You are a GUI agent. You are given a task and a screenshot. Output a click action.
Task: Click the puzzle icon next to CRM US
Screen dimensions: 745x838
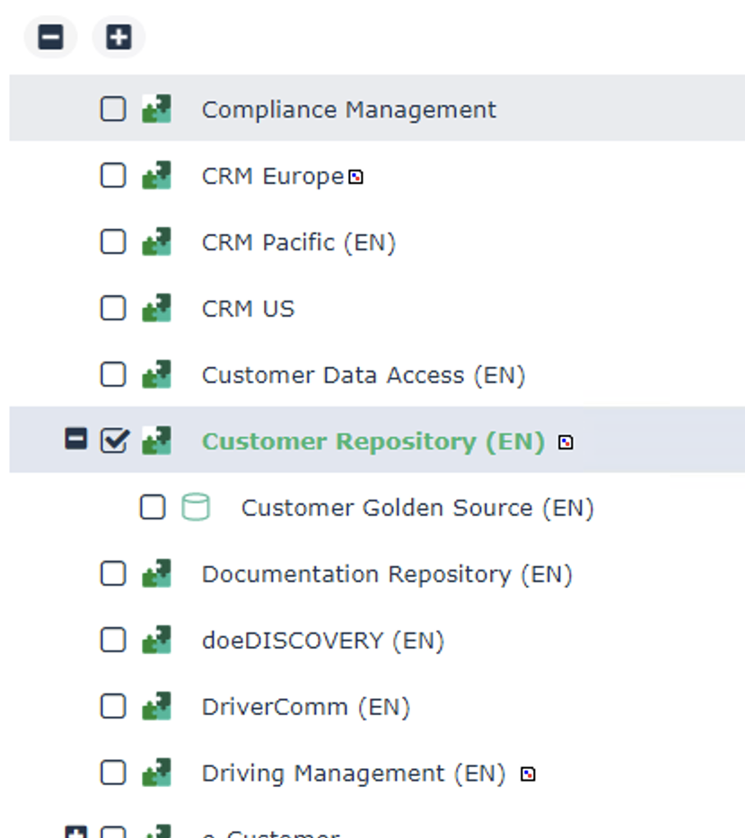tap(157, 308)
